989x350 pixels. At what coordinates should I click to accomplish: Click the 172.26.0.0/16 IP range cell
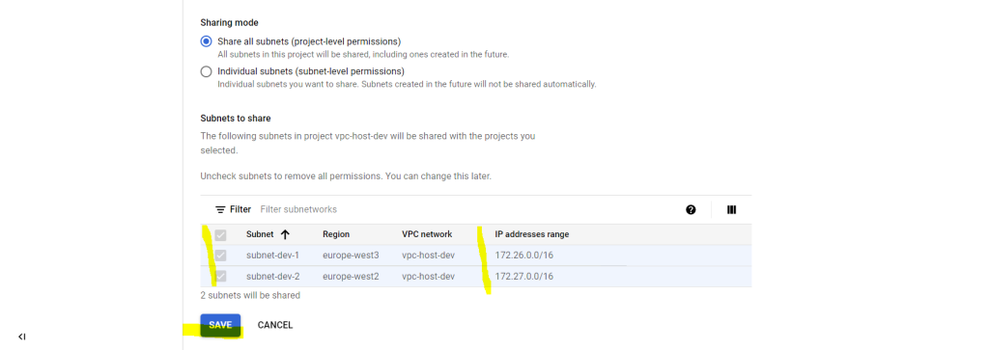point(524,256)
